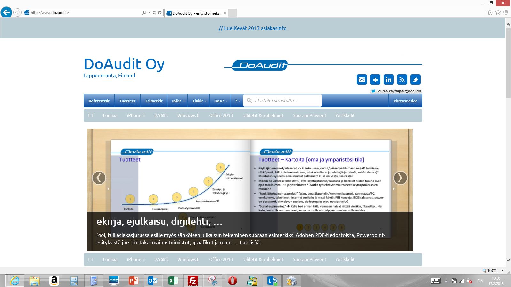Viewport: 511px width, 287px height.
Task: Open the RSS feed icon
Action: [402, 79]
